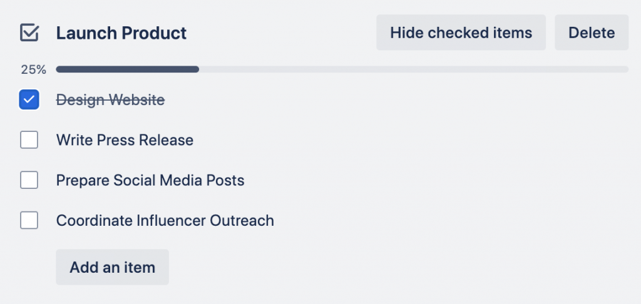The height and width of the screenshot is (304, 641).
Task: Click the Add an item button
Action: click(x=113, y=267)
